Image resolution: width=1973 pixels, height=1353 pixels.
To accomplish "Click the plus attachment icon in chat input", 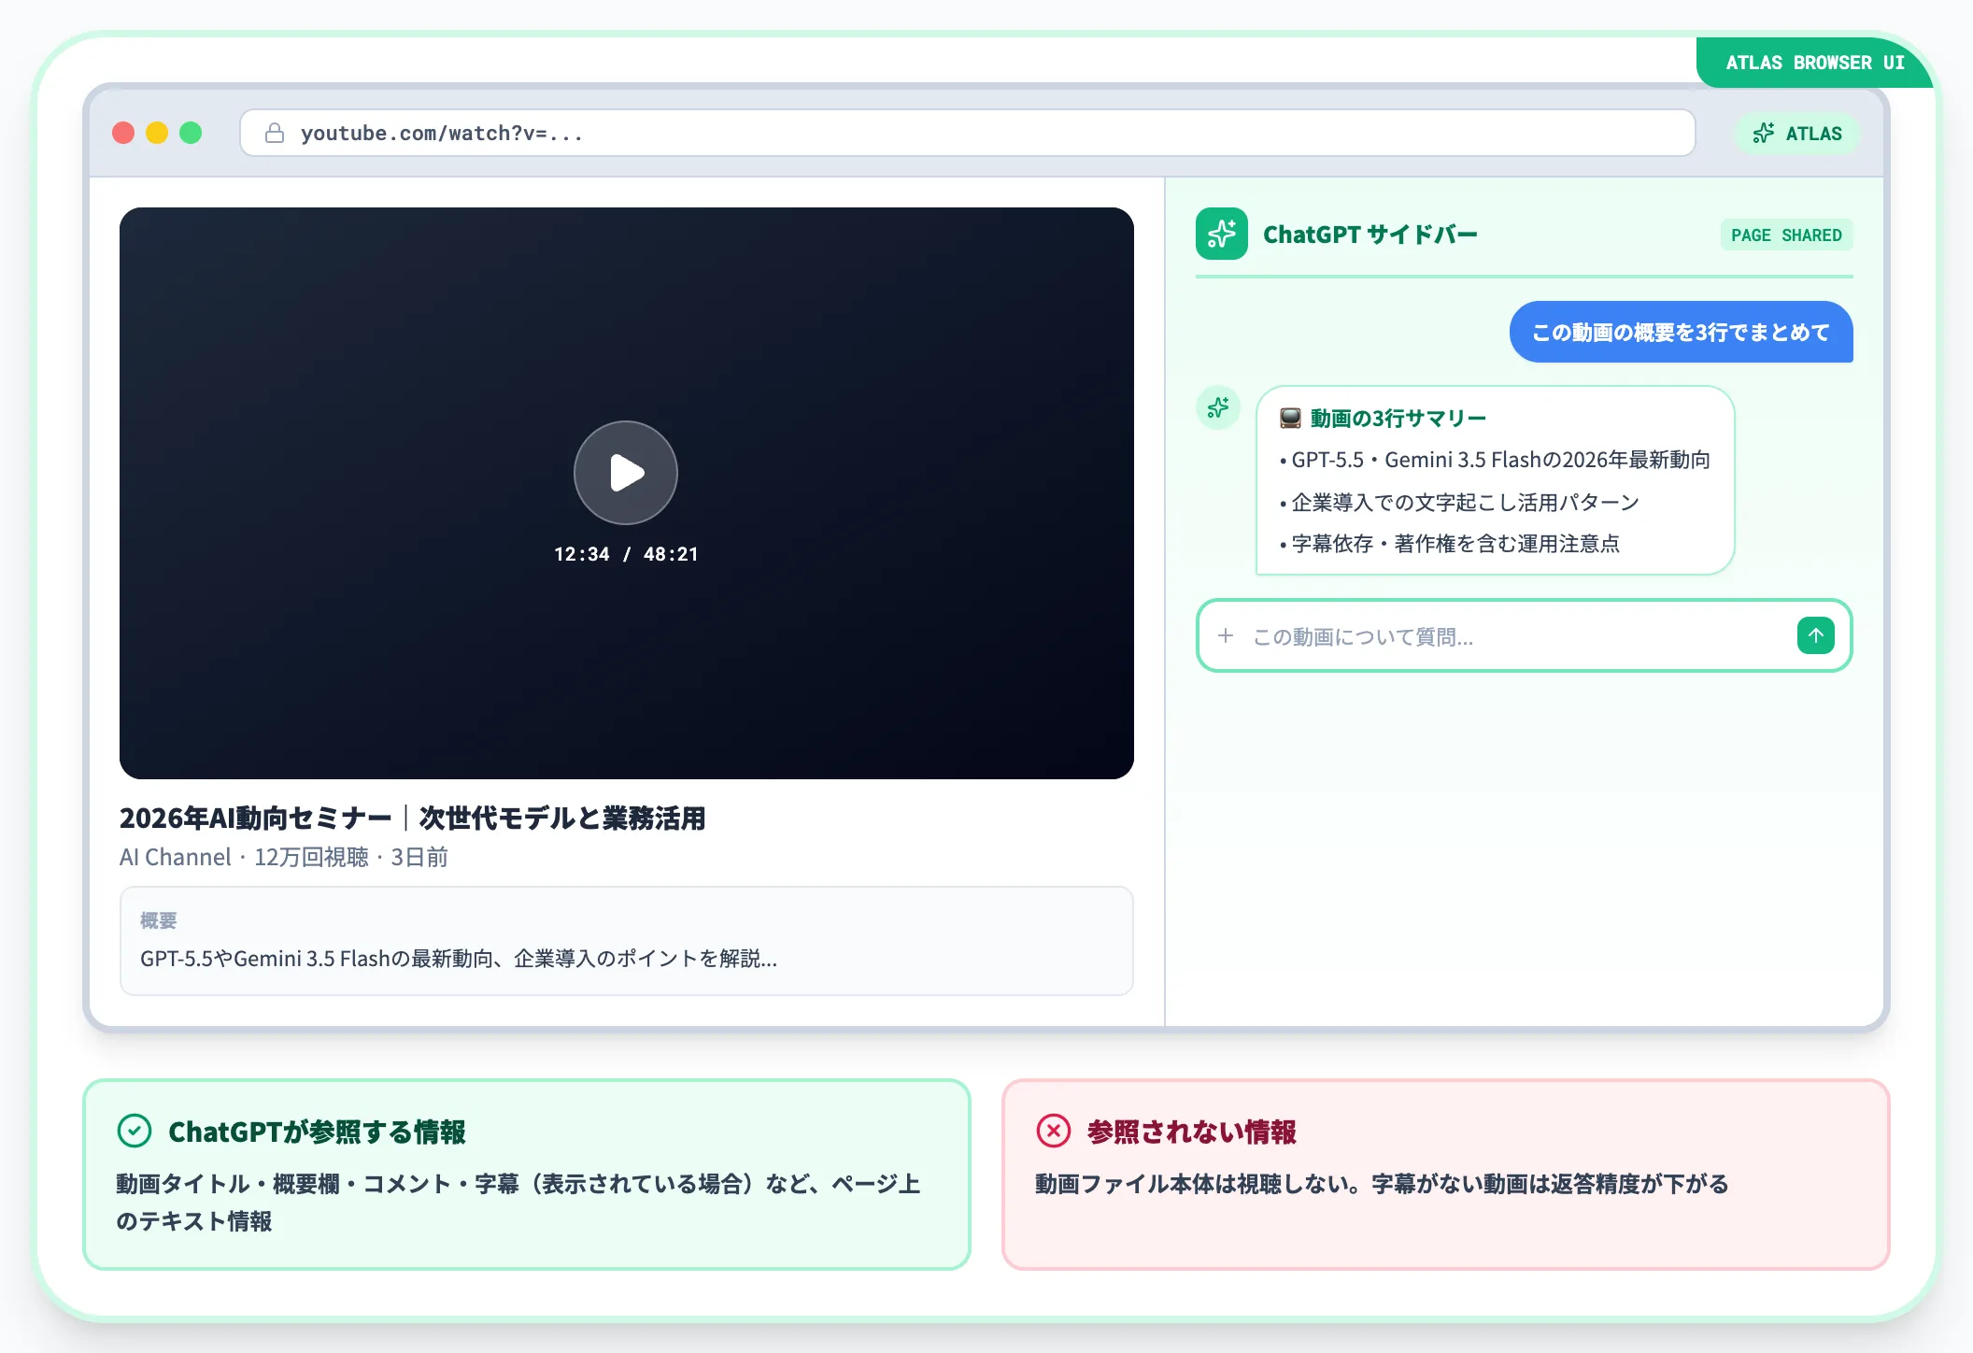I will point(1226,635).
